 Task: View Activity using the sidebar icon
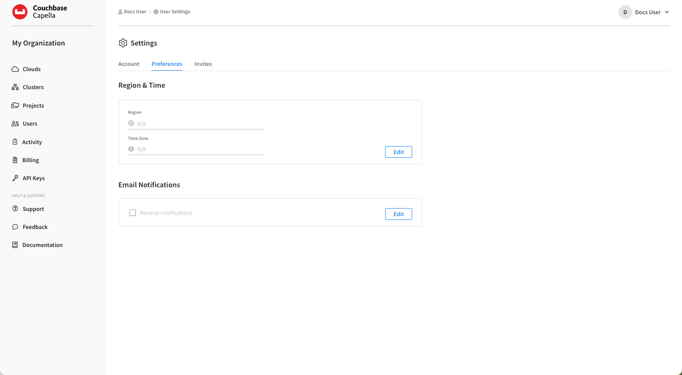pyautogui.click(x=15, y=142)
